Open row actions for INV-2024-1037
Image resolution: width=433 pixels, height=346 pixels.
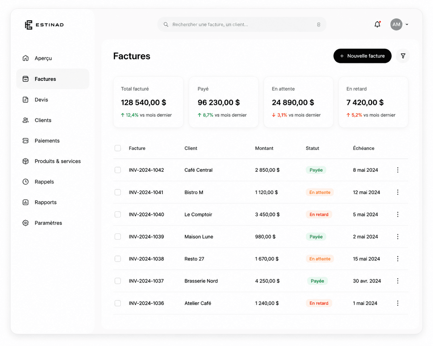point(398,281)
